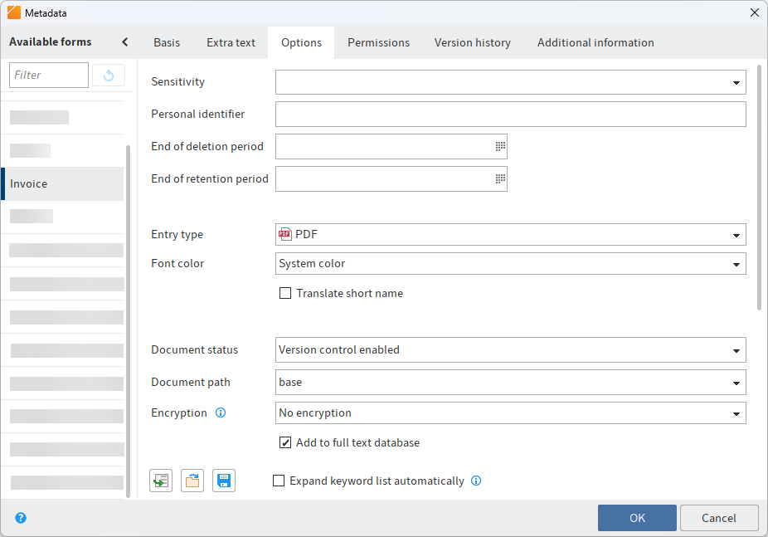Switch to the Version history tab

(472, 42)
